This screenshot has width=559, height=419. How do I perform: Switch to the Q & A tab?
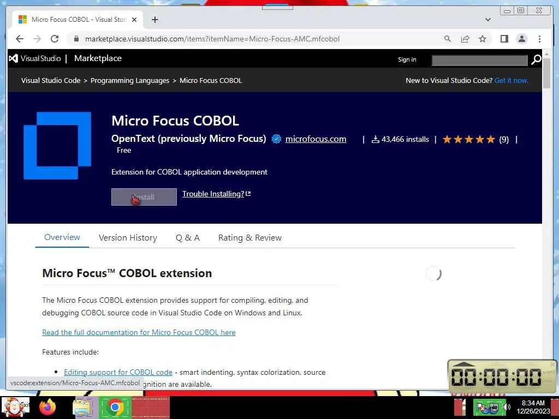tap(188, 238)
